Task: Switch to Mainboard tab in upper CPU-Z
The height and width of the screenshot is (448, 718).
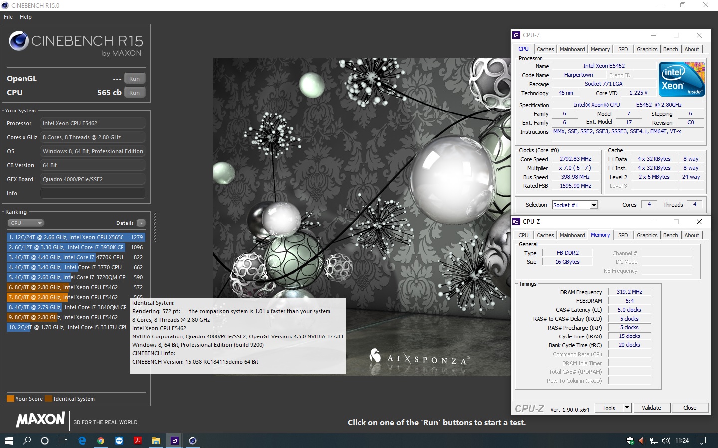Action: coord(572,49)
